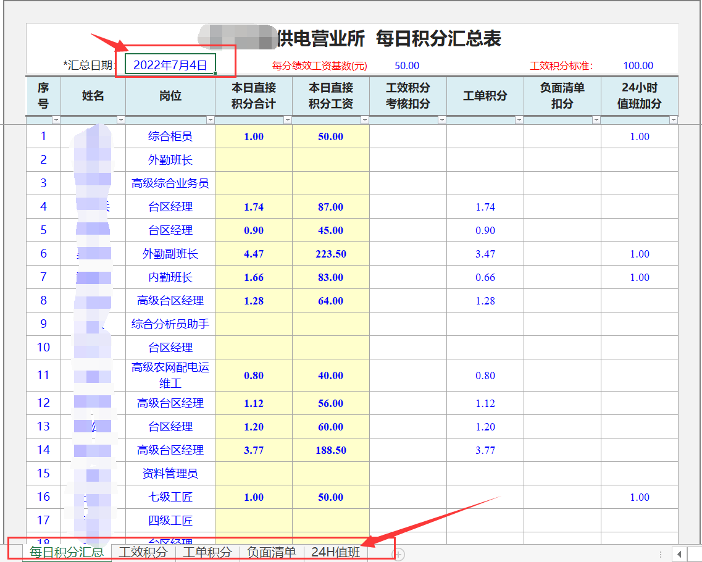This screenshot has height=562, width=702.
Task: Open the 序号 column filter dropdown
Action: [x=56, y=120]
